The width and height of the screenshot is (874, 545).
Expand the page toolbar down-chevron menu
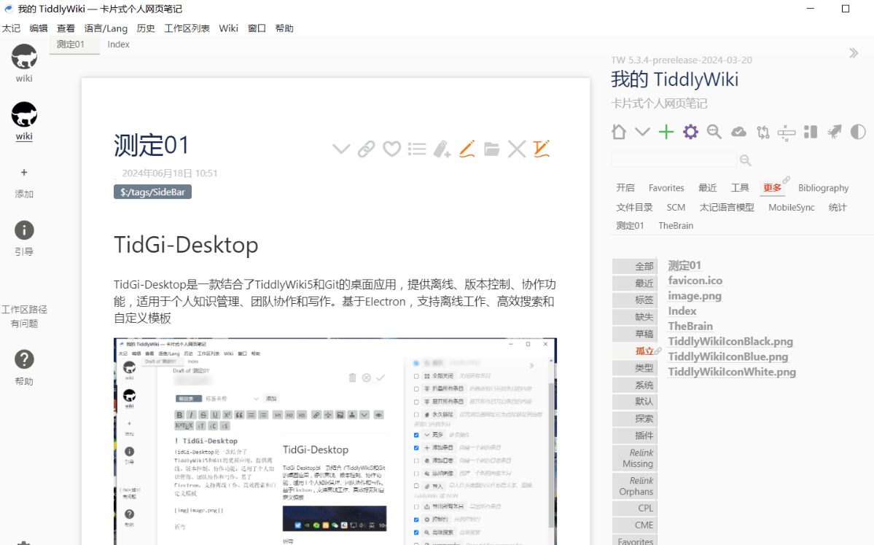(643, 132)
